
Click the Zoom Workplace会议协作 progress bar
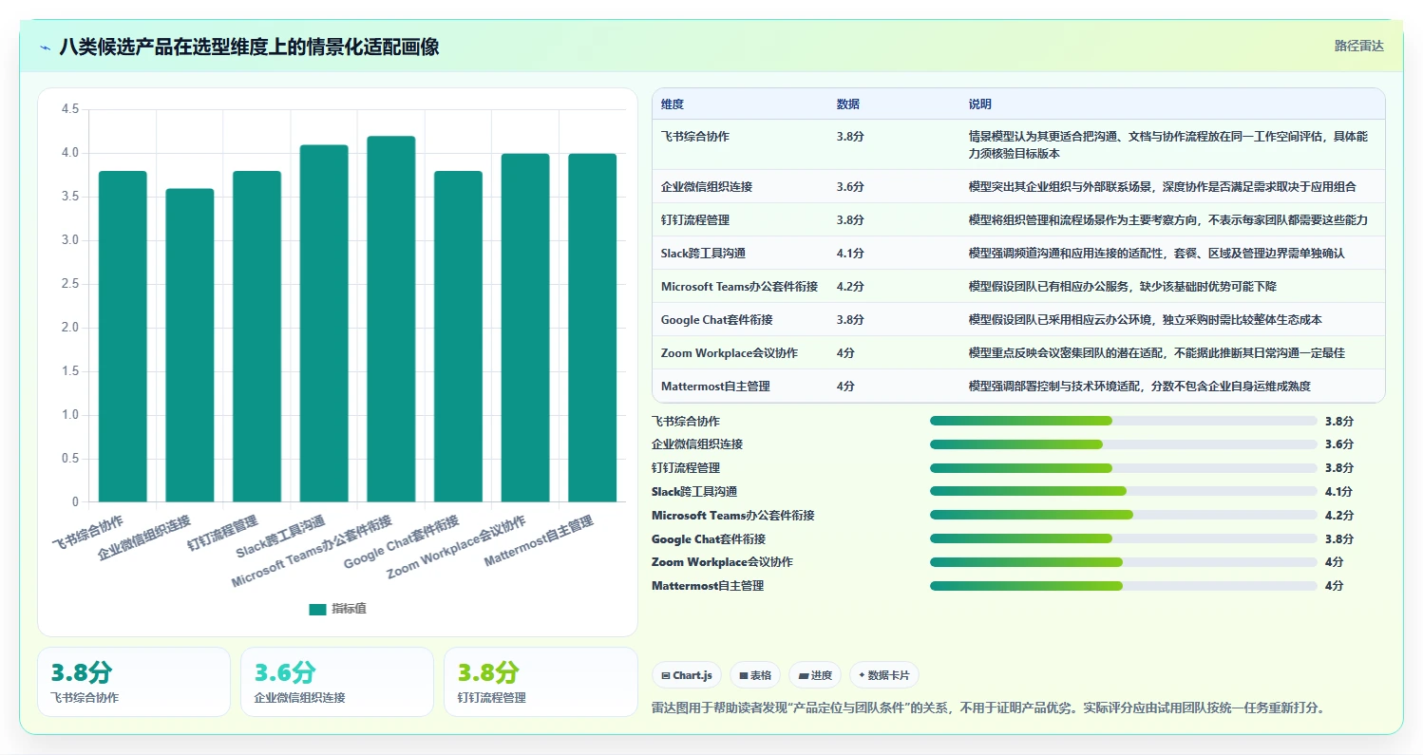click(1123, 562)
